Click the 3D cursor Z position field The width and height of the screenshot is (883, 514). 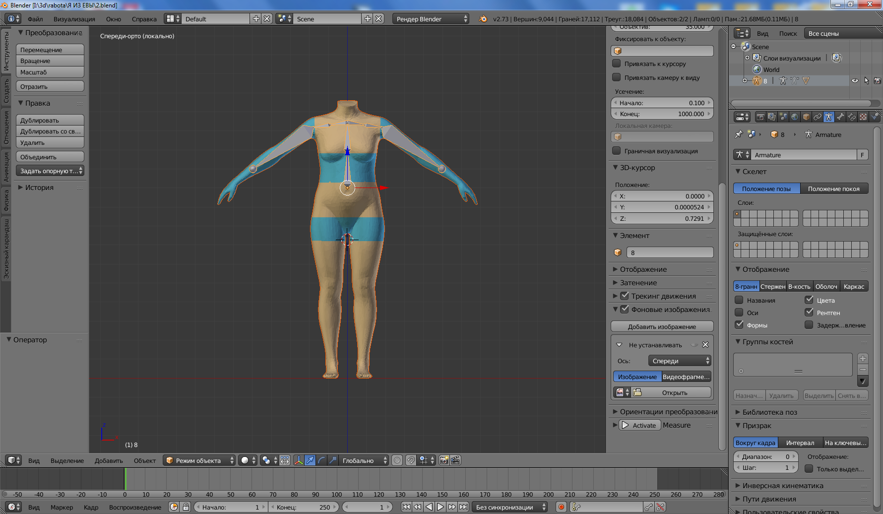pyautogui.click(x=662, y=218)
